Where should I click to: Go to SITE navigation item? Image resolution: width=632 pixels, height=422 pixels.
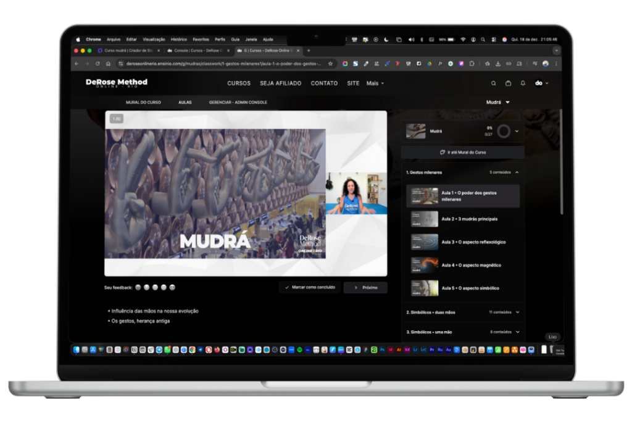(x=353, y=83)
